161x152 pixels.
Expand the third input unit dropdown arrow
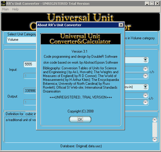(x=146, y=76)
